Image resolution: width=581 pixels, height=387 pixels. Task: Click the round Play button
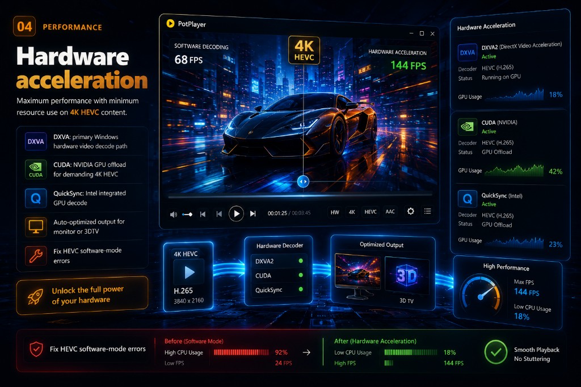pos(236,213)
